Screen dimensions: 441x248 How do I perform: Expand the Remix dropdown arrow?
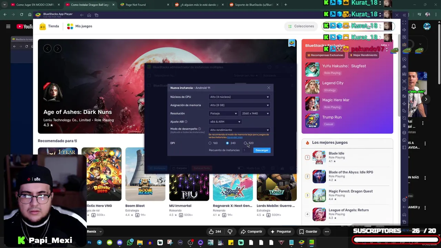point(101,231)
